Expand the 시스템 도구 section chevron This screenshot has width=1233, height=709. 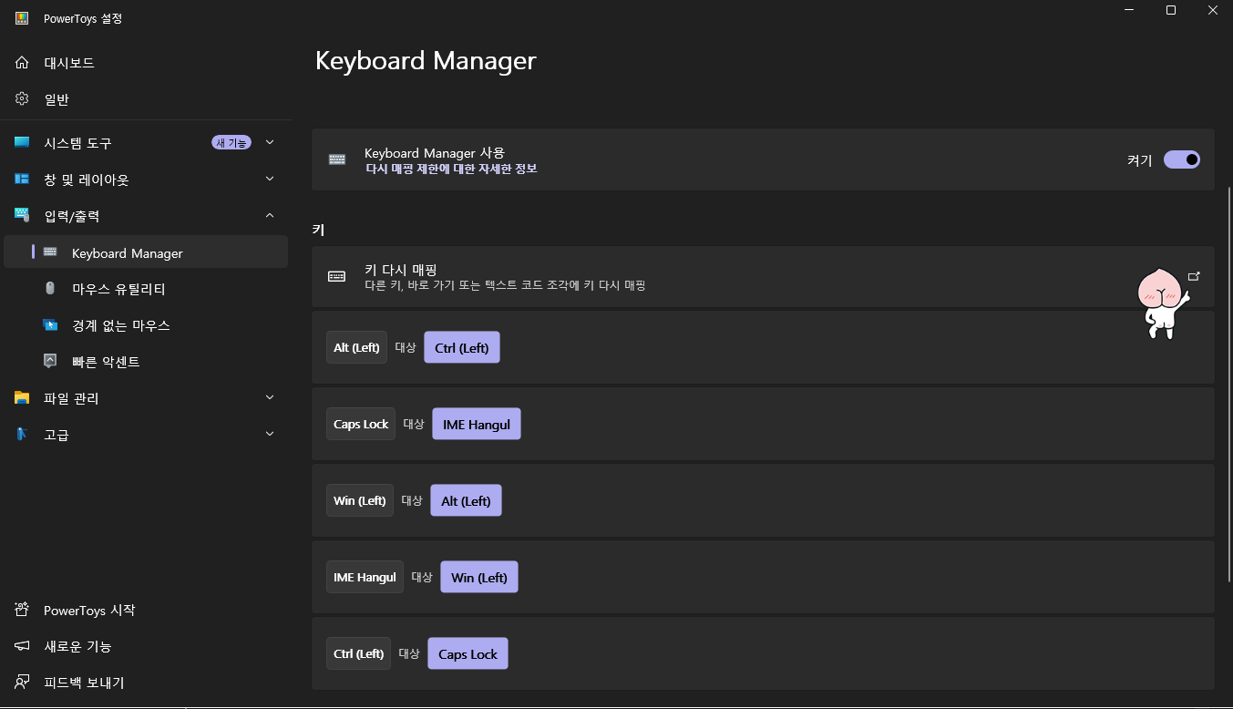click(269, 143)
